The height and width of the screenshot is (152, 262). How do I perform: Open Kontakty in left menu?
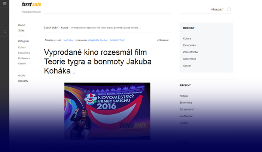[23, 81]
